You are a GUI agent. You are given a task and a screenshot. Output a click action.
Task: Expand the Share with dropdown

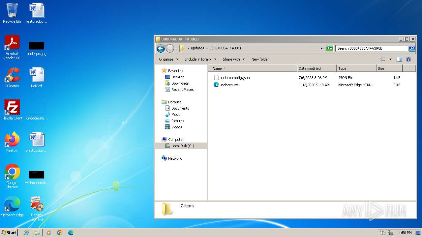(x=234, y=59)
